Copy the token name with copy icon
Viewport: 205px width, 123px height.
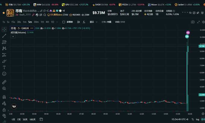(44, 11)
